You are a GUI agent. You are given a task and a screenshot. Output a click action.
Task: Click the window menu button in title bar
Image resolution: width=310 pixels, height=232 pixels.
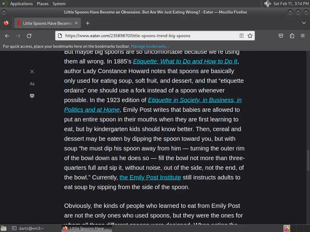(4, 12)
